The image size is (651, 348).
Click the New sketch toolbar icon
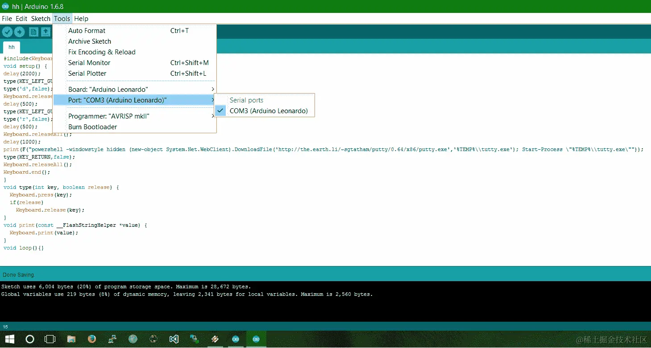point(33,32)
